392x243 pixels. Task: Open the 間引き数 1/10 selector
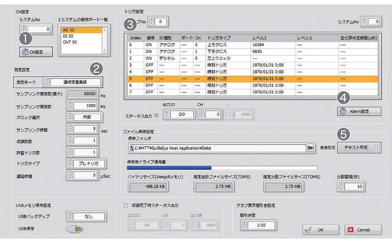coord(258,225)
